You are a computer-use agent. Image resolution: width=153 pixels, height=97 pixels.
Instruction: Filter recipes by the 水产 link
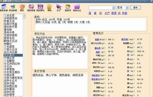[107, 13]
